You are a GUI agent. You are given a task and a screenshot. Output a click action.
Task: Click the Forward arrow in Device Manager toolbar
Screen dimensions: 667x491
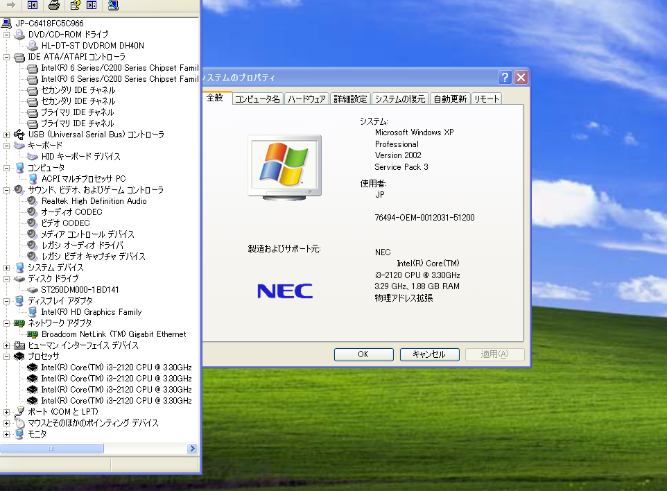coord(11,5)
